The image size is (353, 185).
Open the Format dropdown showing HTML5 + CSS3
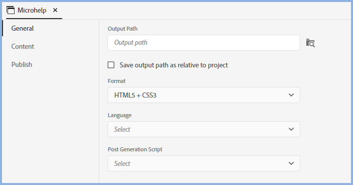(x=204, y=95)
